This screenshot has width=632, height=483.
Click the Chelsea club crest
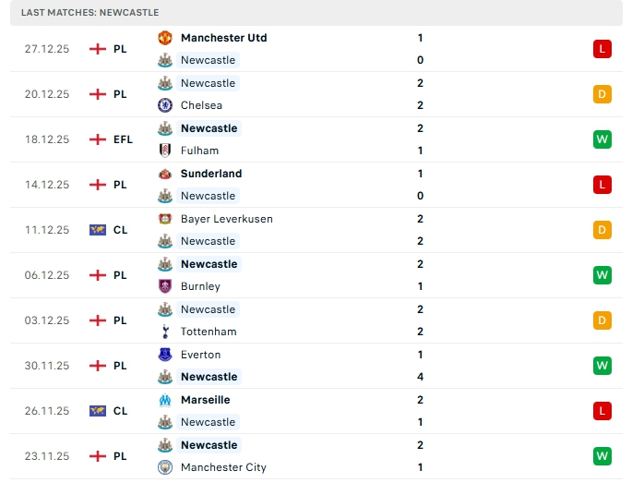[165, 105]
